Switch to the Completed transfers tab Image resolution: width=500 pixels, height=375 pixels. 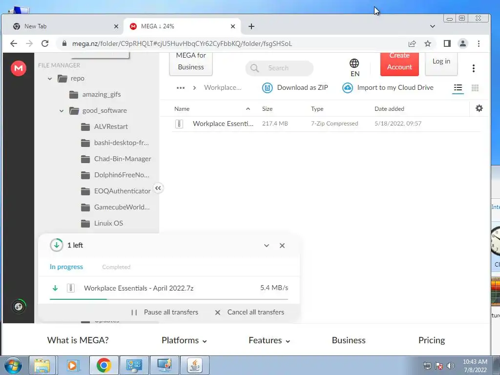click(x=116, y=267)
